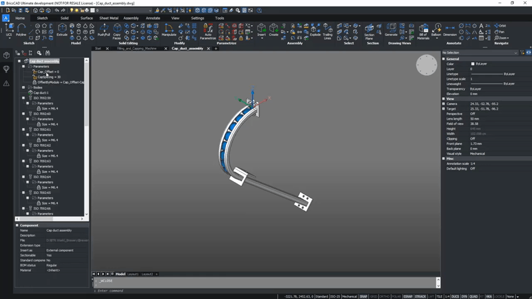This screenshot has height=299, width=532.
Task: Open the warnings panel triangle icon
Action: pyautogui.click(x=7, y=83)
